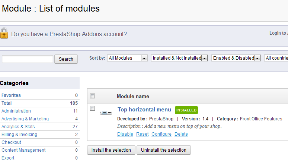Click the Configure link for the module

161,134
